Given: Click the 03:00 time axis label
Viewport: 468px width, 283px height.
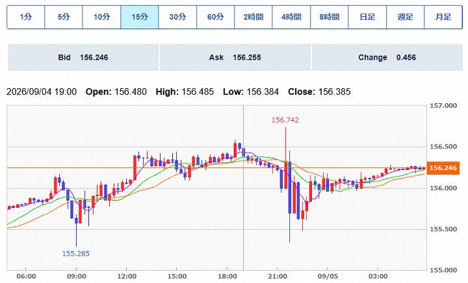Looking at the screenshot, I should tap(378, 277).
